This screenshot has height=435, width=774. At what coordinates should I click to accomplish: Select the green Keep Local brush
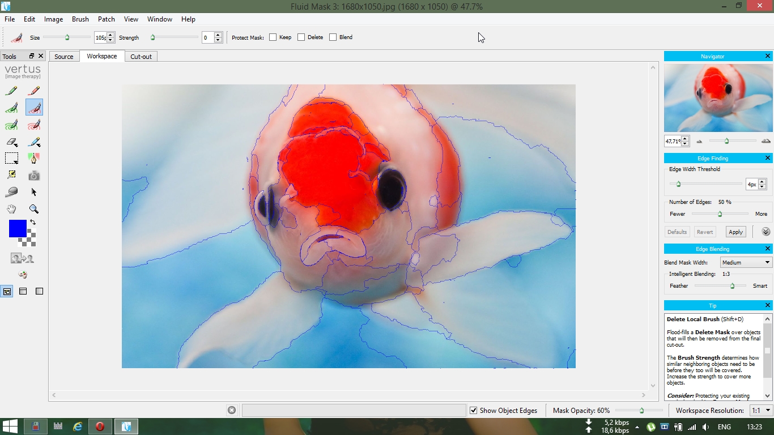click(x=11, y=108)
